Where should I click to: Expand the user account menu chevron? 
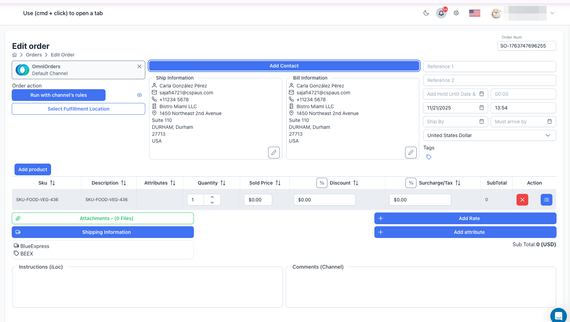[x=552, y=13]
